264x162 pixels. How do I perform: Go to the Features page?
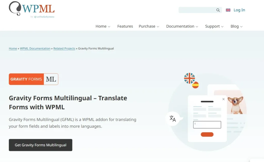tap(125, 26)
